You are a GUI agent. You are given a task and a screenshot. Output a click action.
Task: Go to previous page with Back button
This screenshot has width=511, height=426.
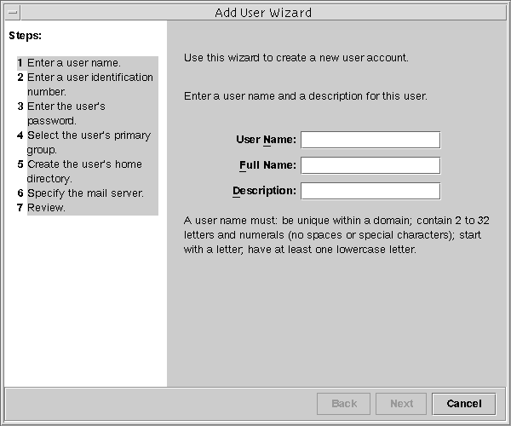click(344, 404)
